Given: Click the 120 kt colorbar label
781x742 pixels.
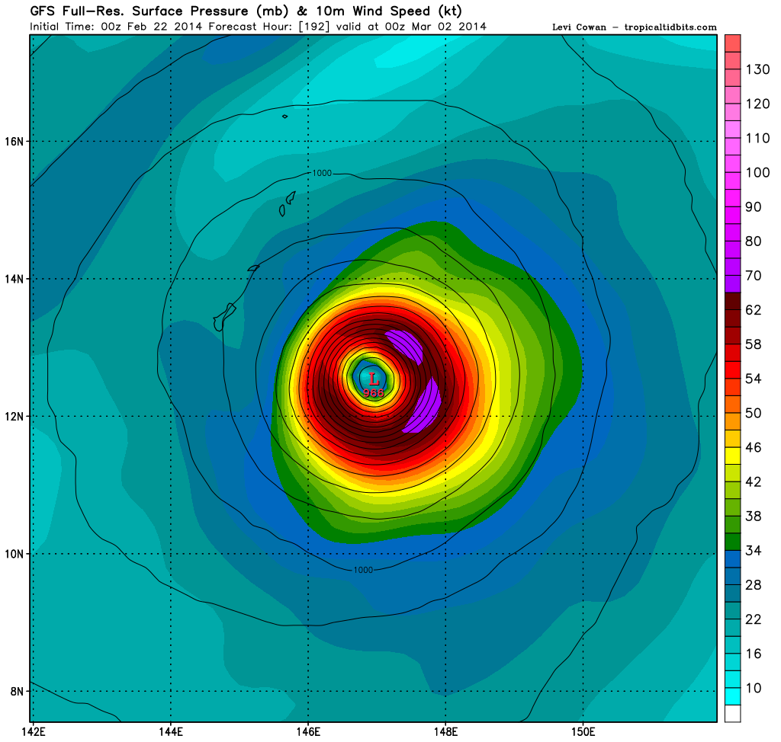Looking at the screenshot, I should (x=757, y=104).
